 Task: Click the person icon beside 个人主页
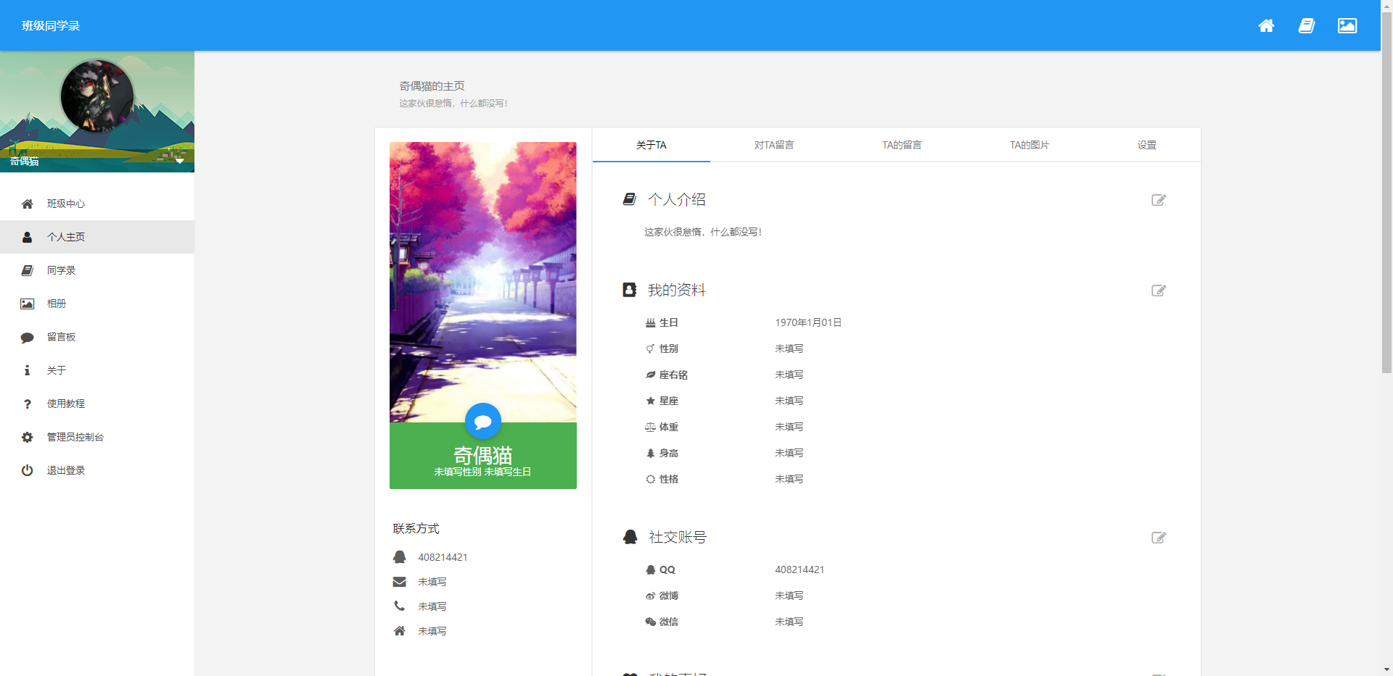[28, 237]
